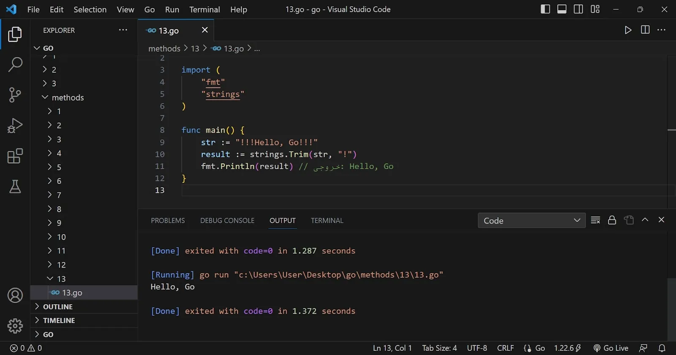This screenshot has height=355, width=676.
Task: Open the Extensions view icon
Action: 15,156
